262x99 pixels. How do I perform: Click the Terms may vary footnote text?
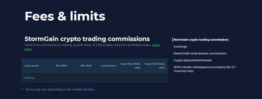pos(60,90)
